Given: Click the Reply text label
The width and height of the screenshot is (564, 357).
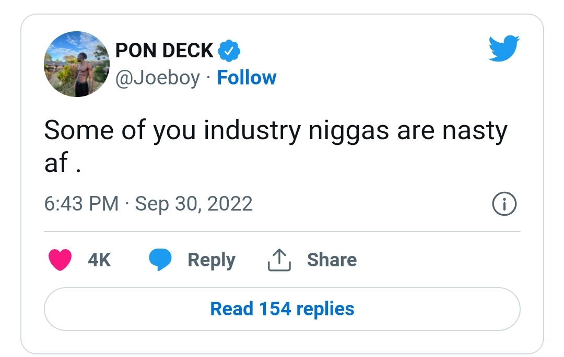Looking at the screenshot, I should (211, 260).
